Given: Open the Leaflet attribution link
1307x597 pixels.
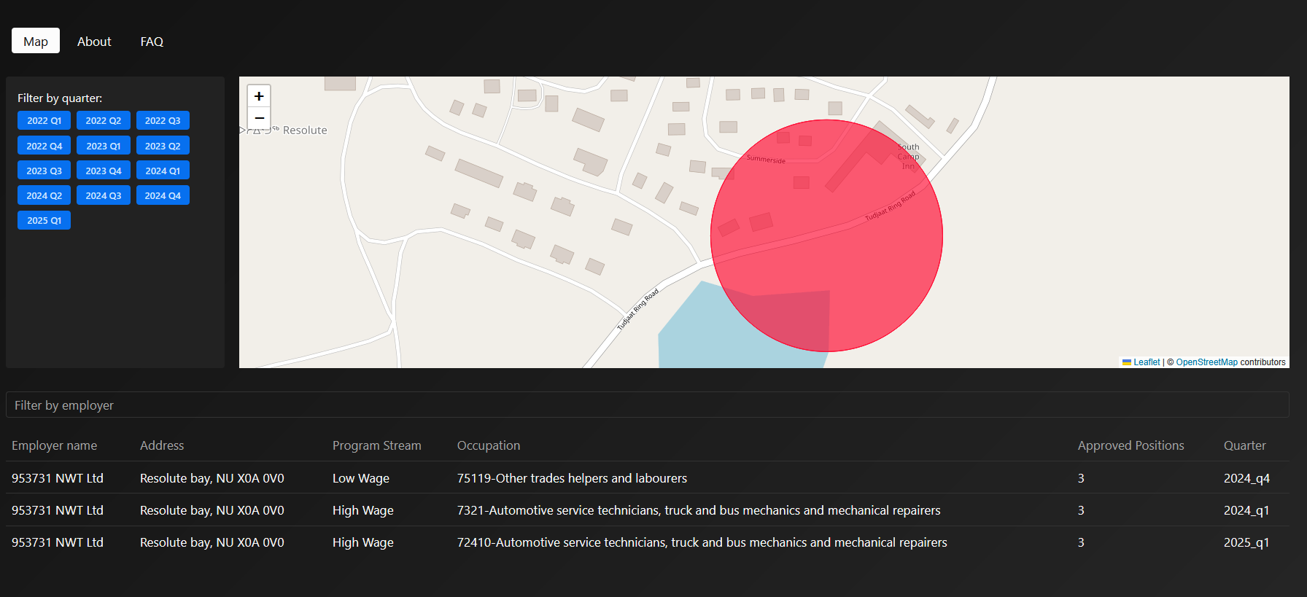Looking at the screenshot, I should tap(1141, 362).
